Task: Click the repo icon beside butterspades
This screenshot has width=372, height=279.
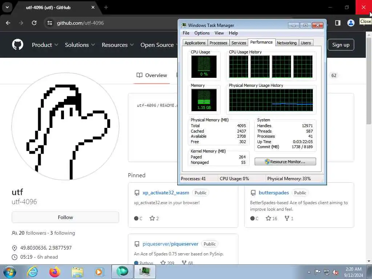Action: coord(253,193)
